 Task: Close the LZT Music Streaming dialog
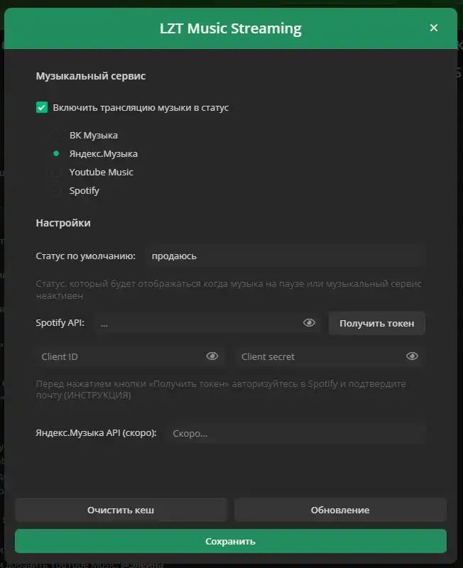point(434,28)
